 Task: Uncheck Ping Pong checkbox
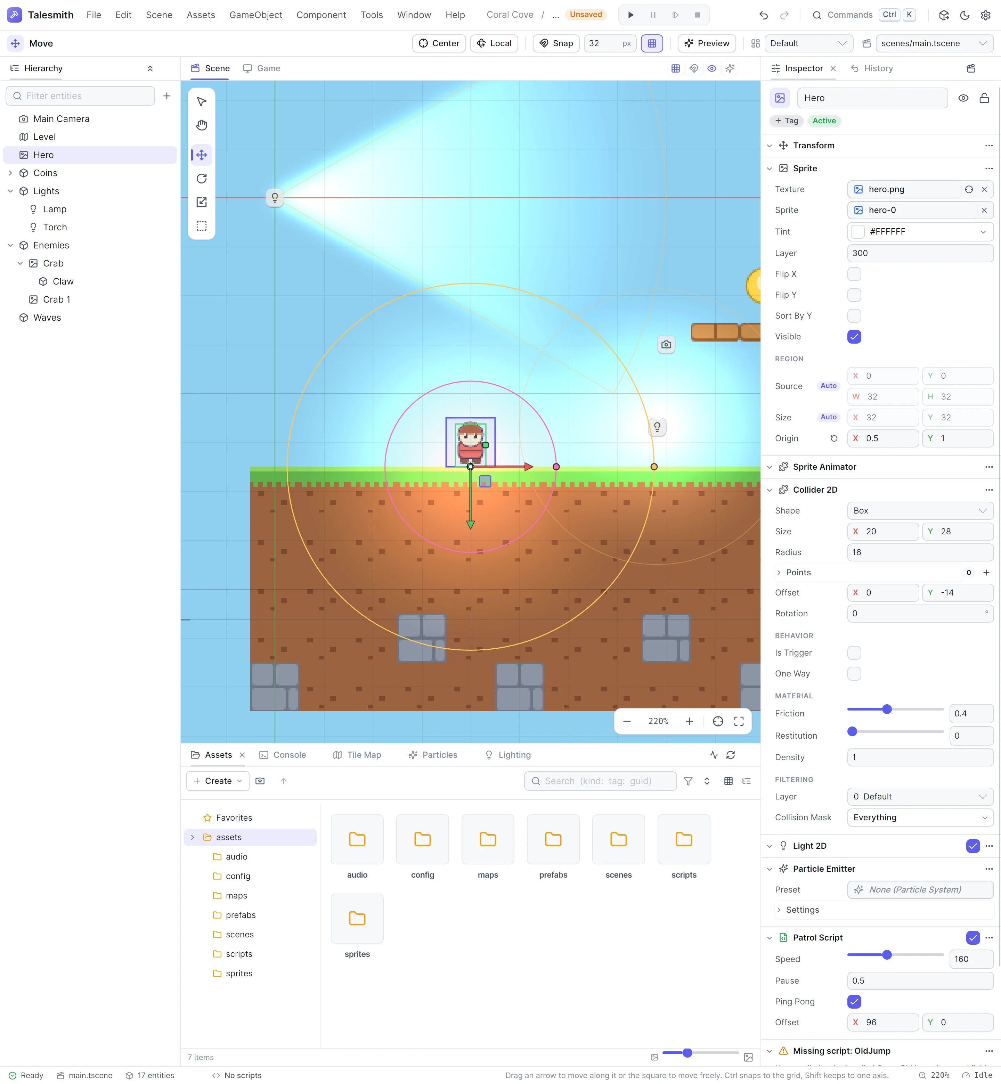[854, 1002]
